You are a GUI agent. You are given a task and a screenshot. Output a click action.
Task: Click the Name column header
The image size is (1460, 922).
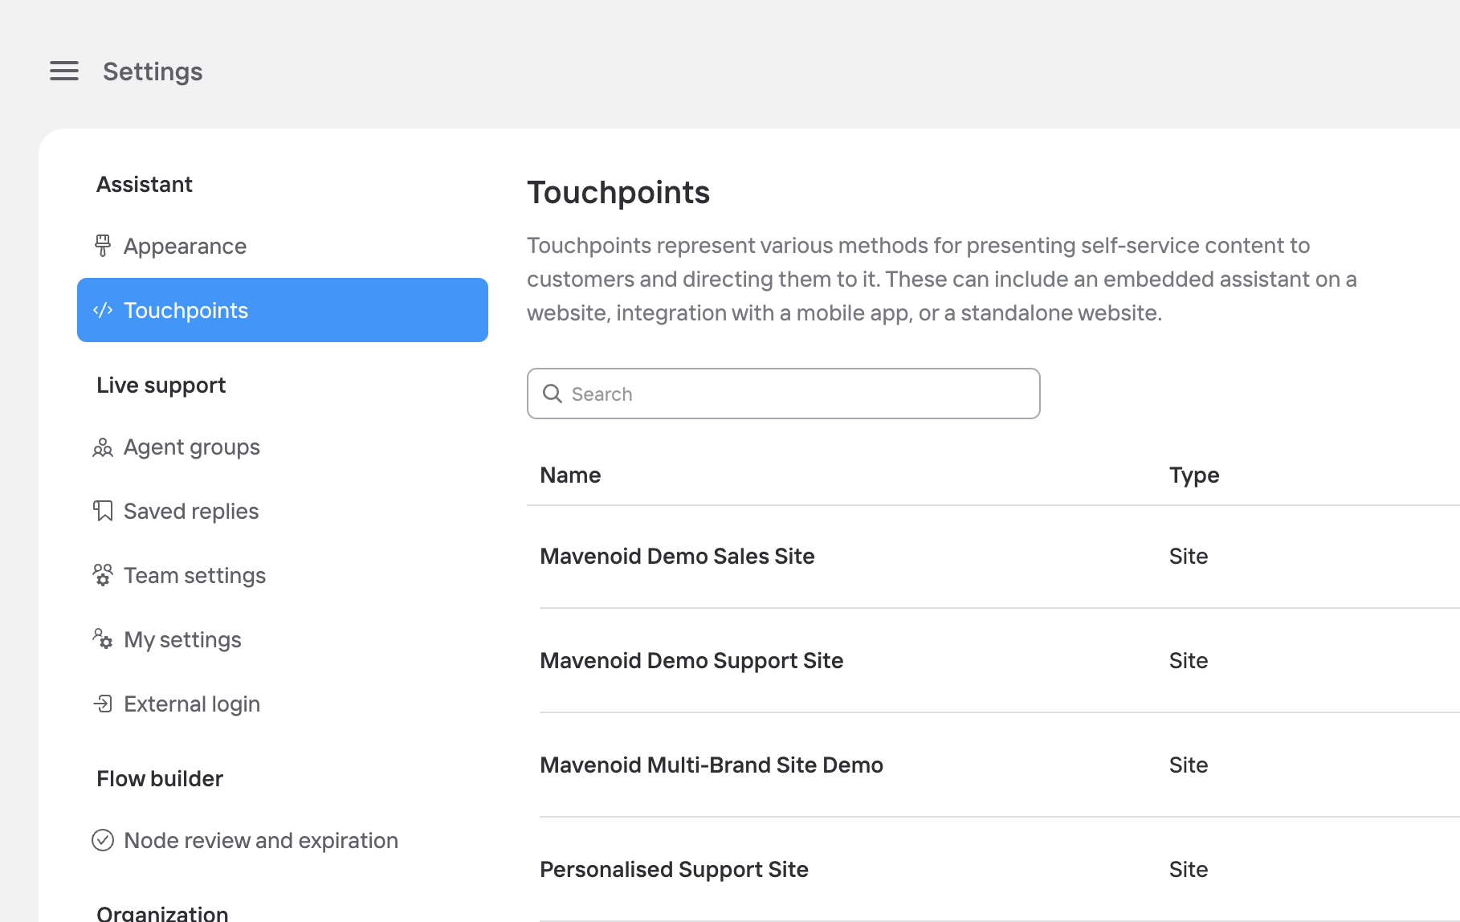(570, 475)
